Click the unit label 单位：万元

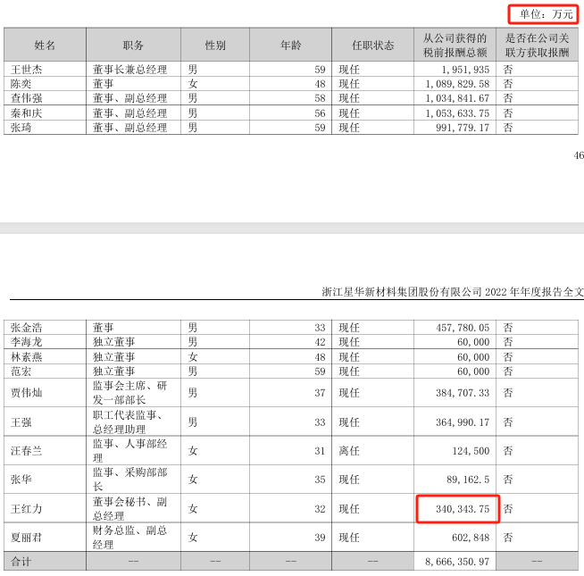click(546, 14)
